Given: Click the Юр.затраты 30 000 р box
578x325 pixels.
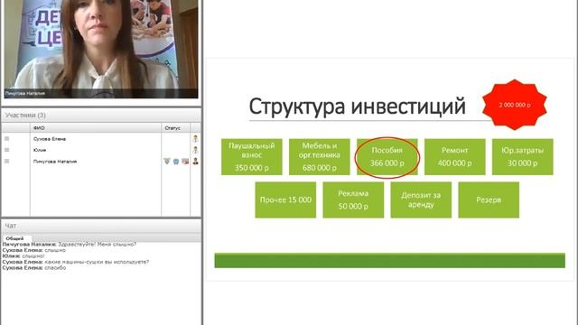Looking at the screenshot, I should tap(523, 156).
